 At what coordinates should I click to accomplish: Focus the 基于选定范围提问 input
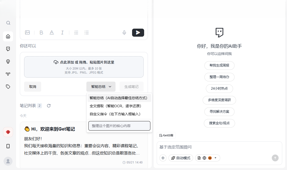pos(219,147)
